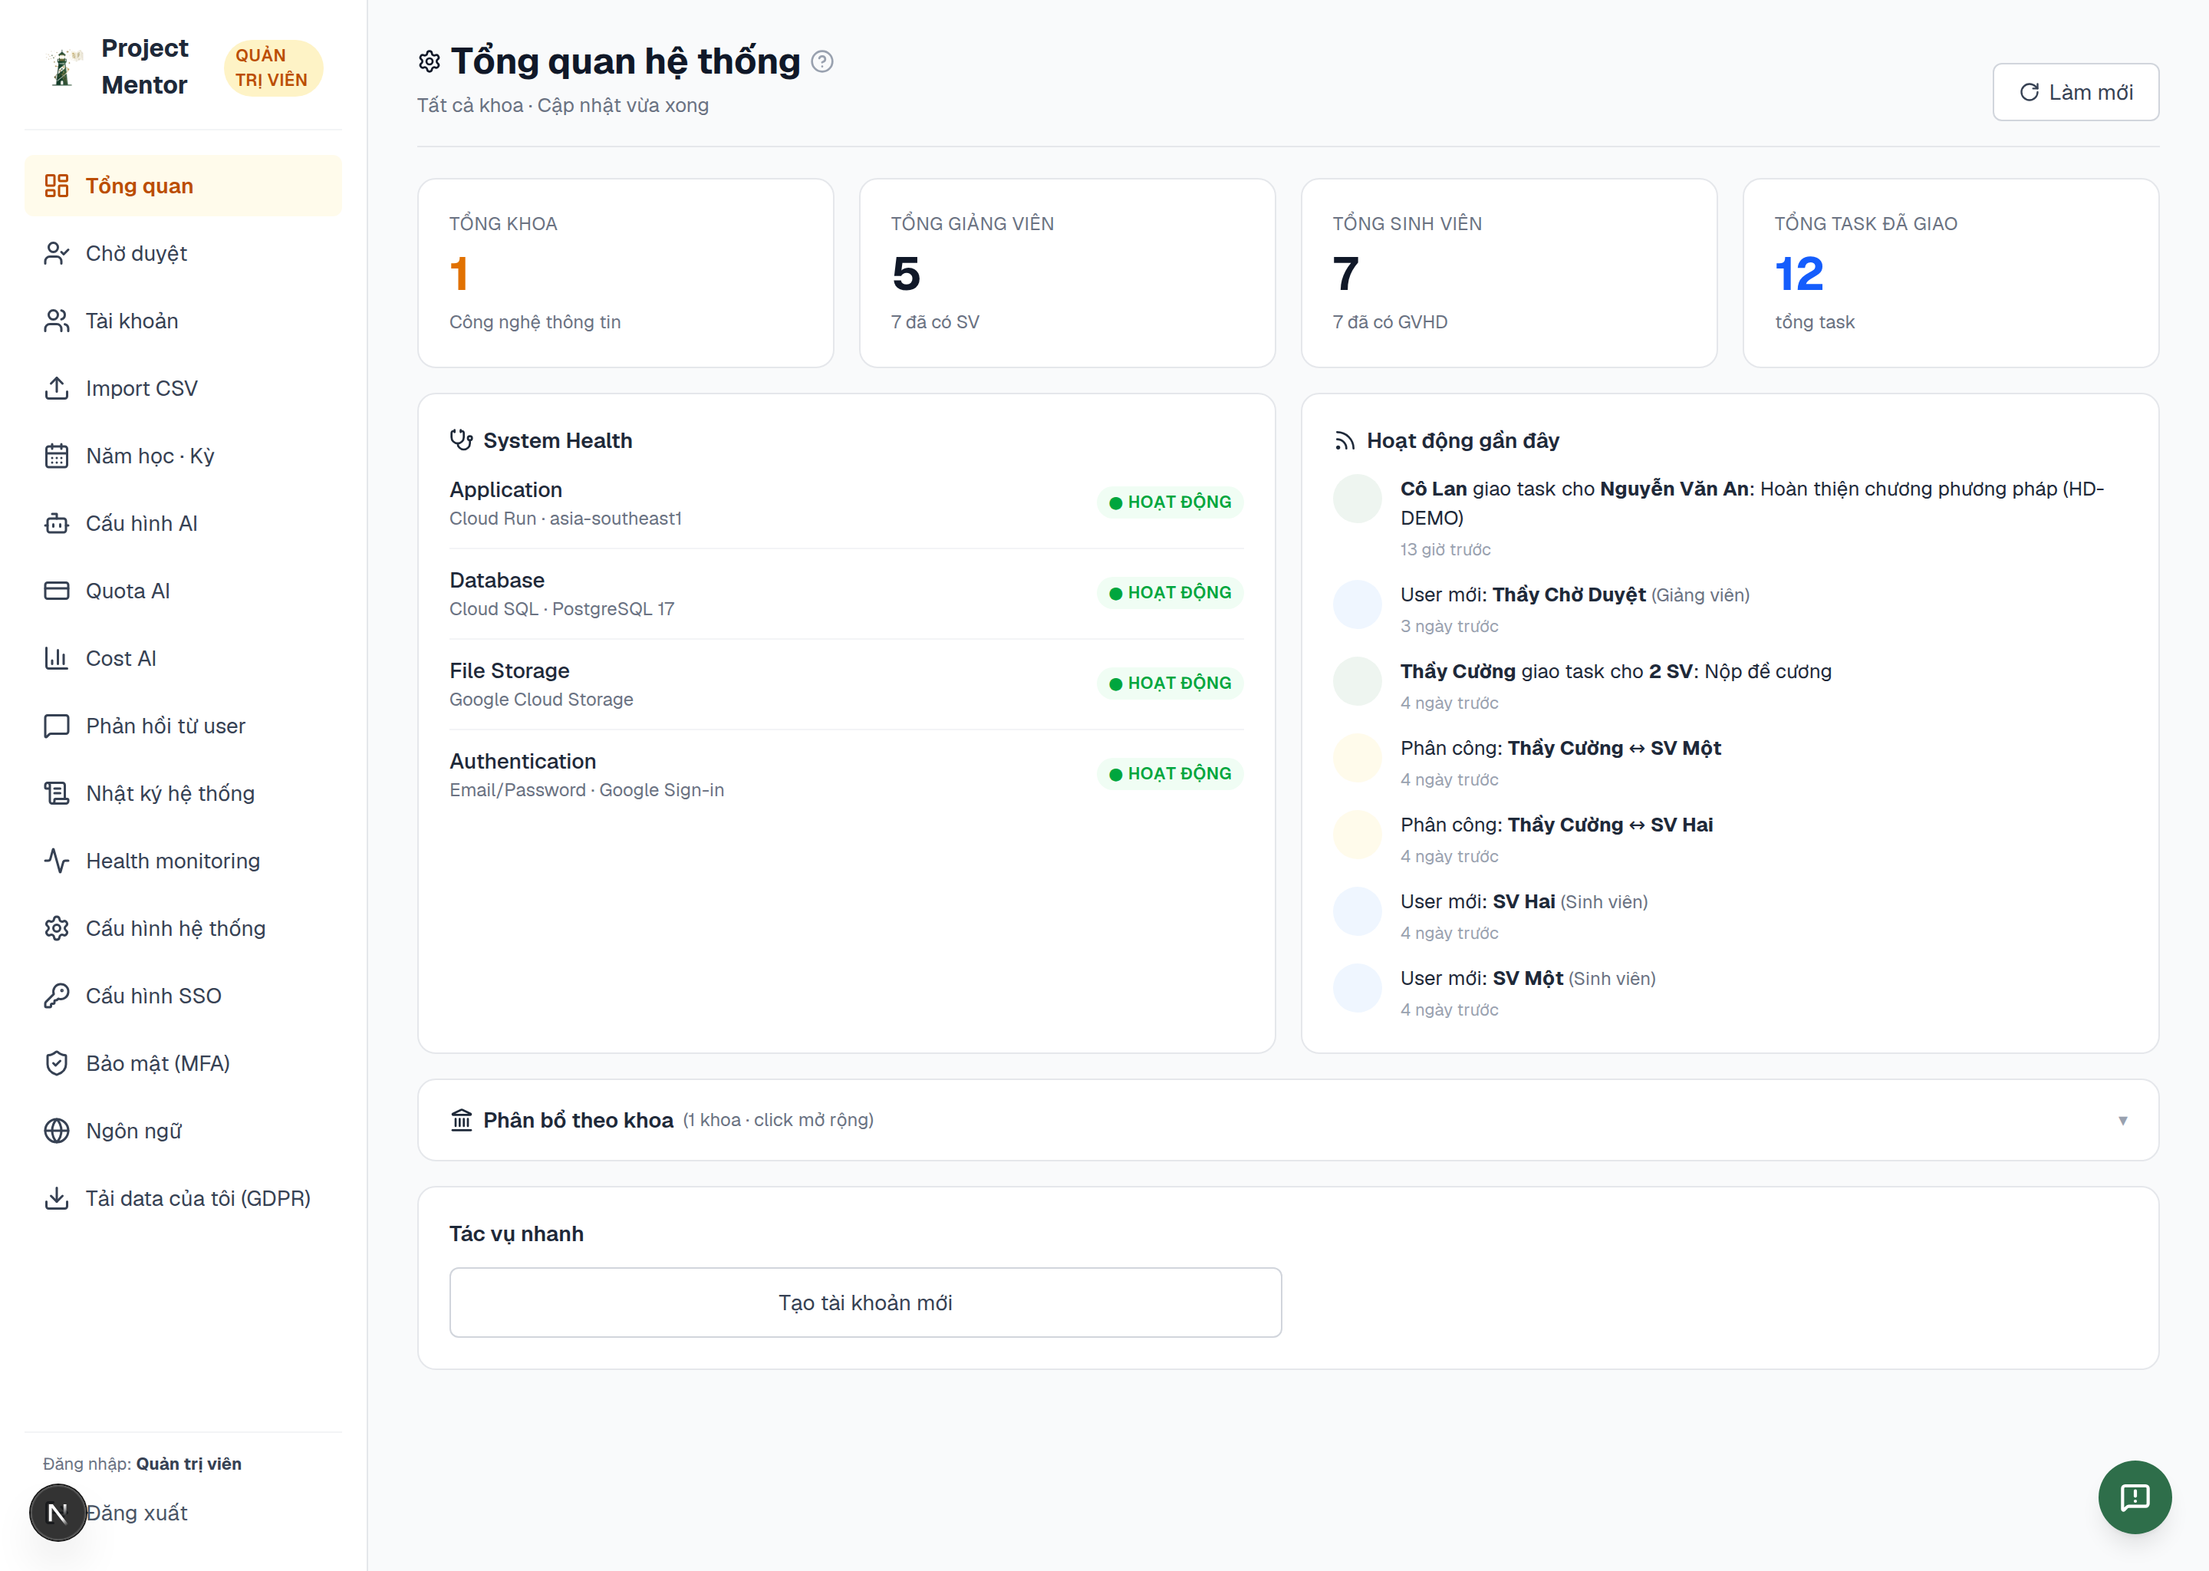Click the Tổng quan dashboard grid icon
This screenshot has width=2209, height=1571.
point(57,186)
